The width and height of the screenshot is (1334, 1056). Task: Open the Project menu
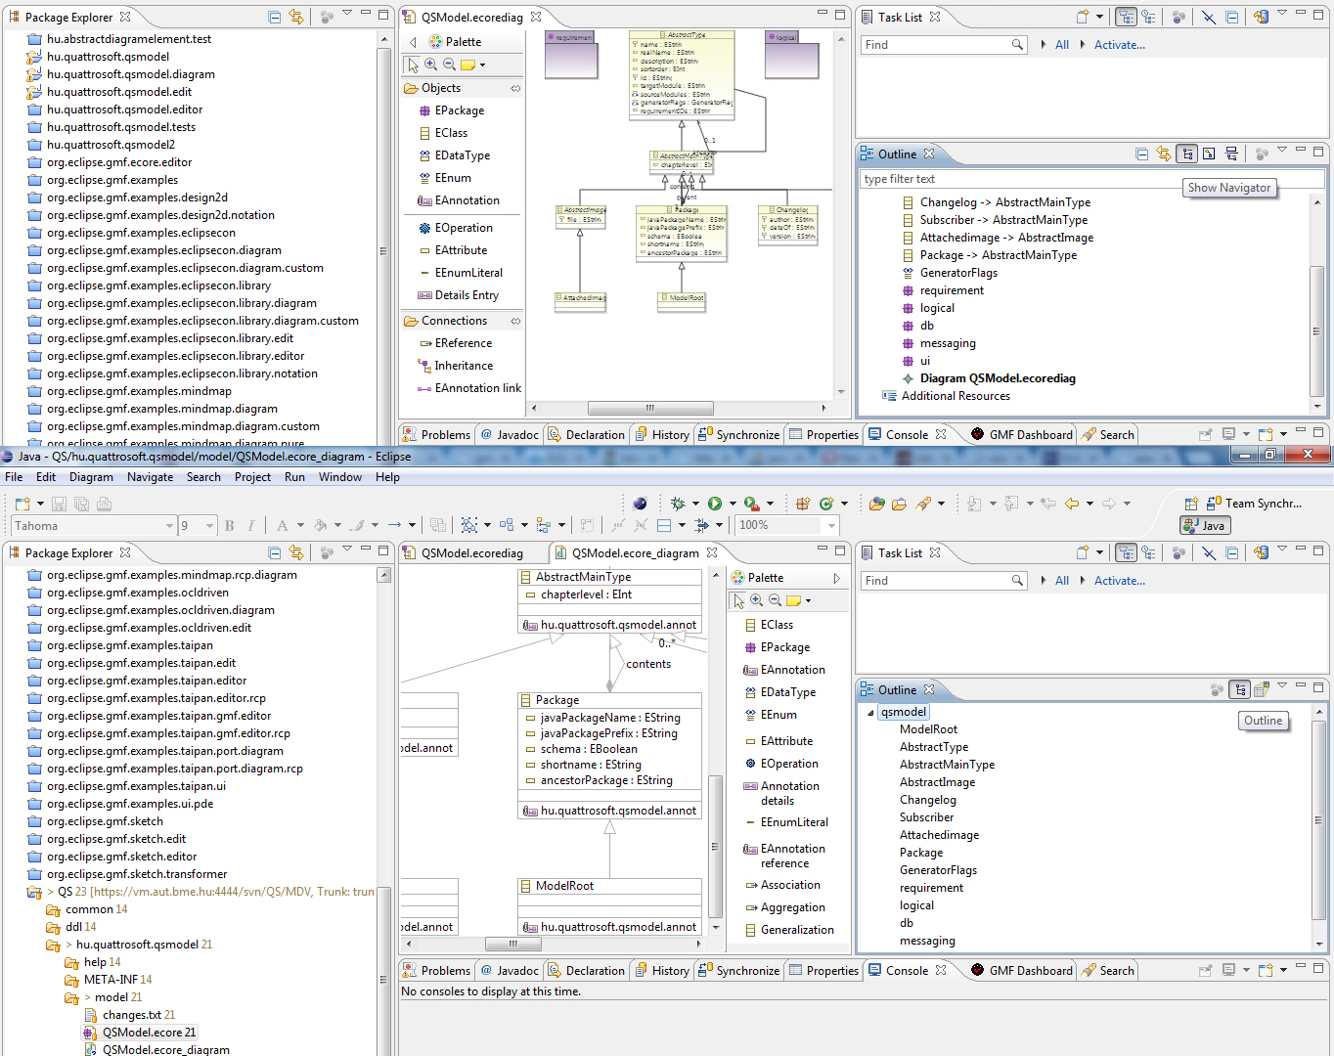[x=252, y=477]
